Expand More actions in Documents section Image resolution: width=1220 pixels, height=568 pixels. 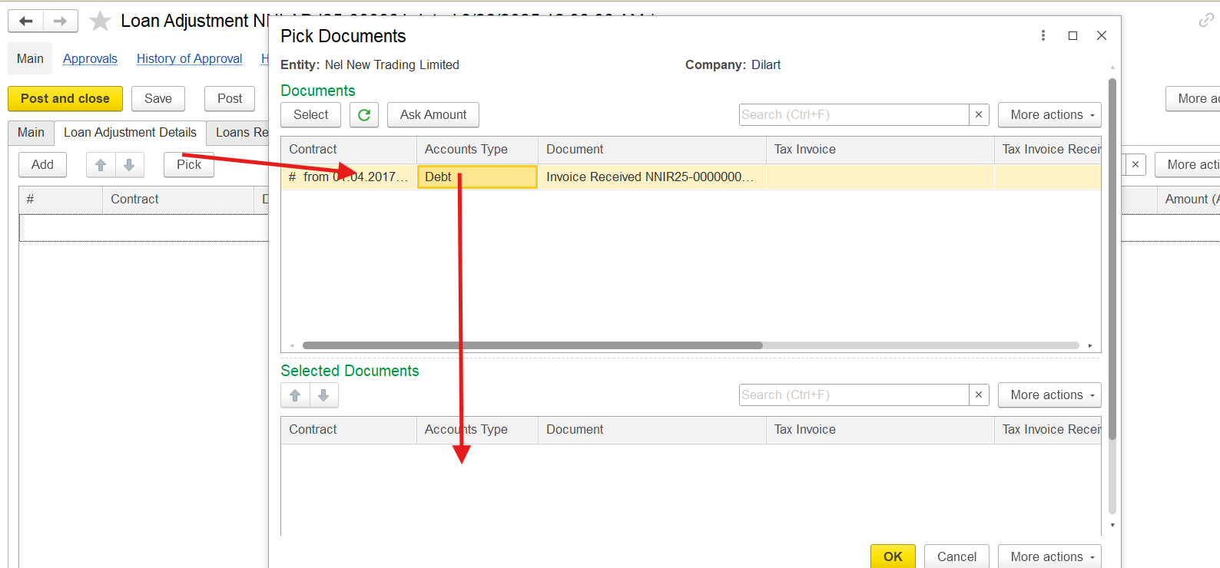(1049, 115)
